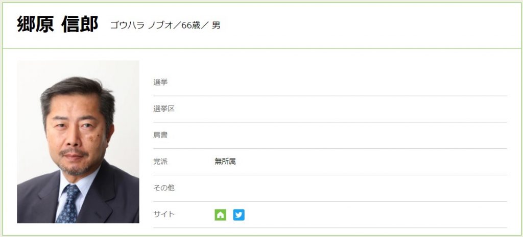Select the katakana reading ゴウハラ
Viewport: 523px width, 237px height.
[x=127, y=25]
